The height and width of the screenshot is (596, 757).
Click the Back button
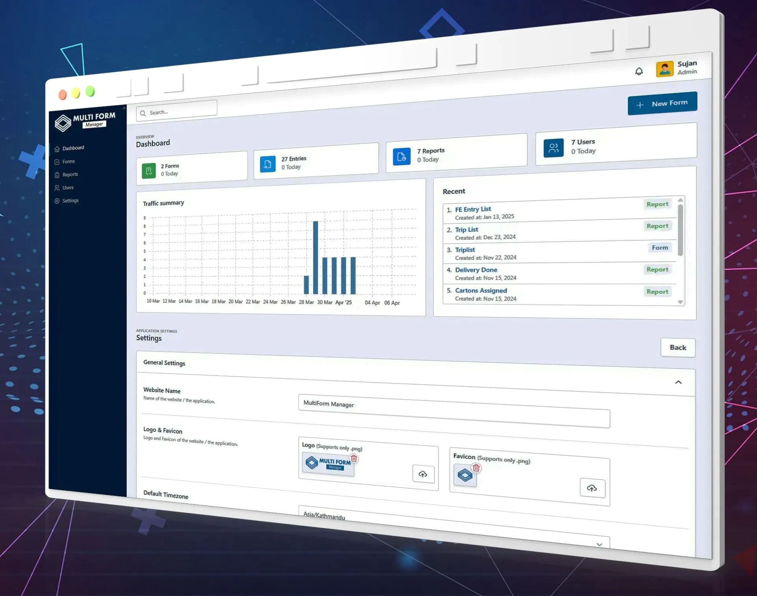point(678,347)
